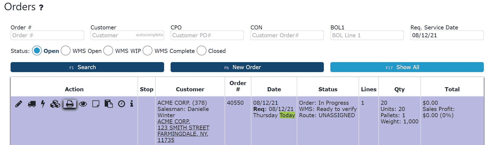Open the Orders help question mark
Image resolution: width=492 pixels, height=145 pixels.
coord(41,8)
